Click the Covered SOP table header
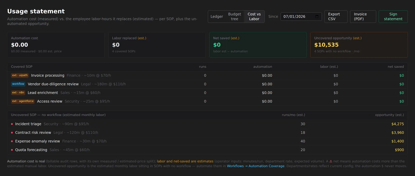415x176 pixels. (x=22, y=67)
